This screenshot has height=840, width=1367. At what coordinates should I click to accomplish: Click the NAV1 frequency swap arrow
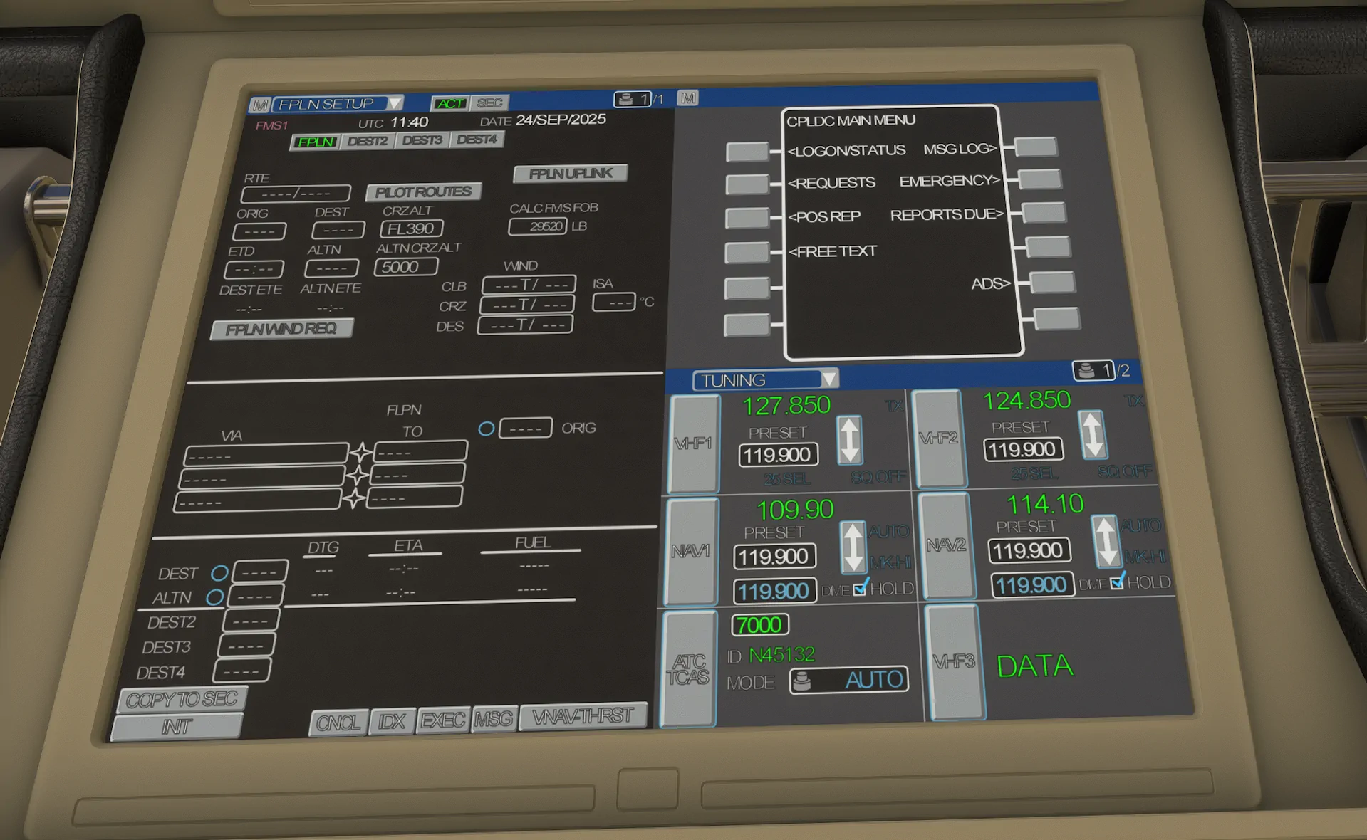[853, 547]
